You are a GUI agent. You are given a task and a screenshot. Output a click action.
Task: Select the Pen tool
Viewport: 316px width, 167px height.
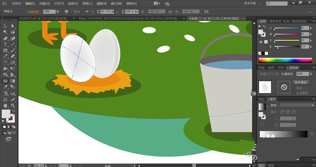[x=5, y=38]
